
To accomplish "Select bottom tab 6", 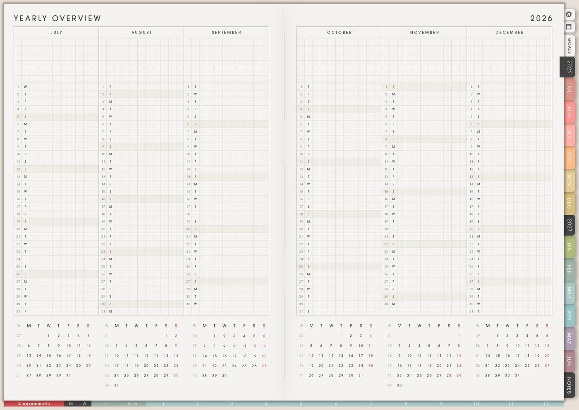I will click(336, 403).
